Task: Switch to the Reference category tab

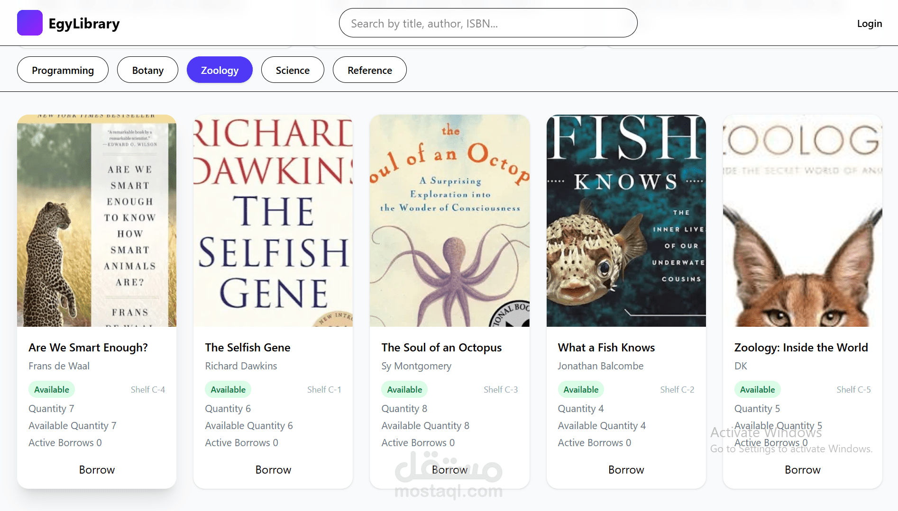Action: [x=369, y=70]
